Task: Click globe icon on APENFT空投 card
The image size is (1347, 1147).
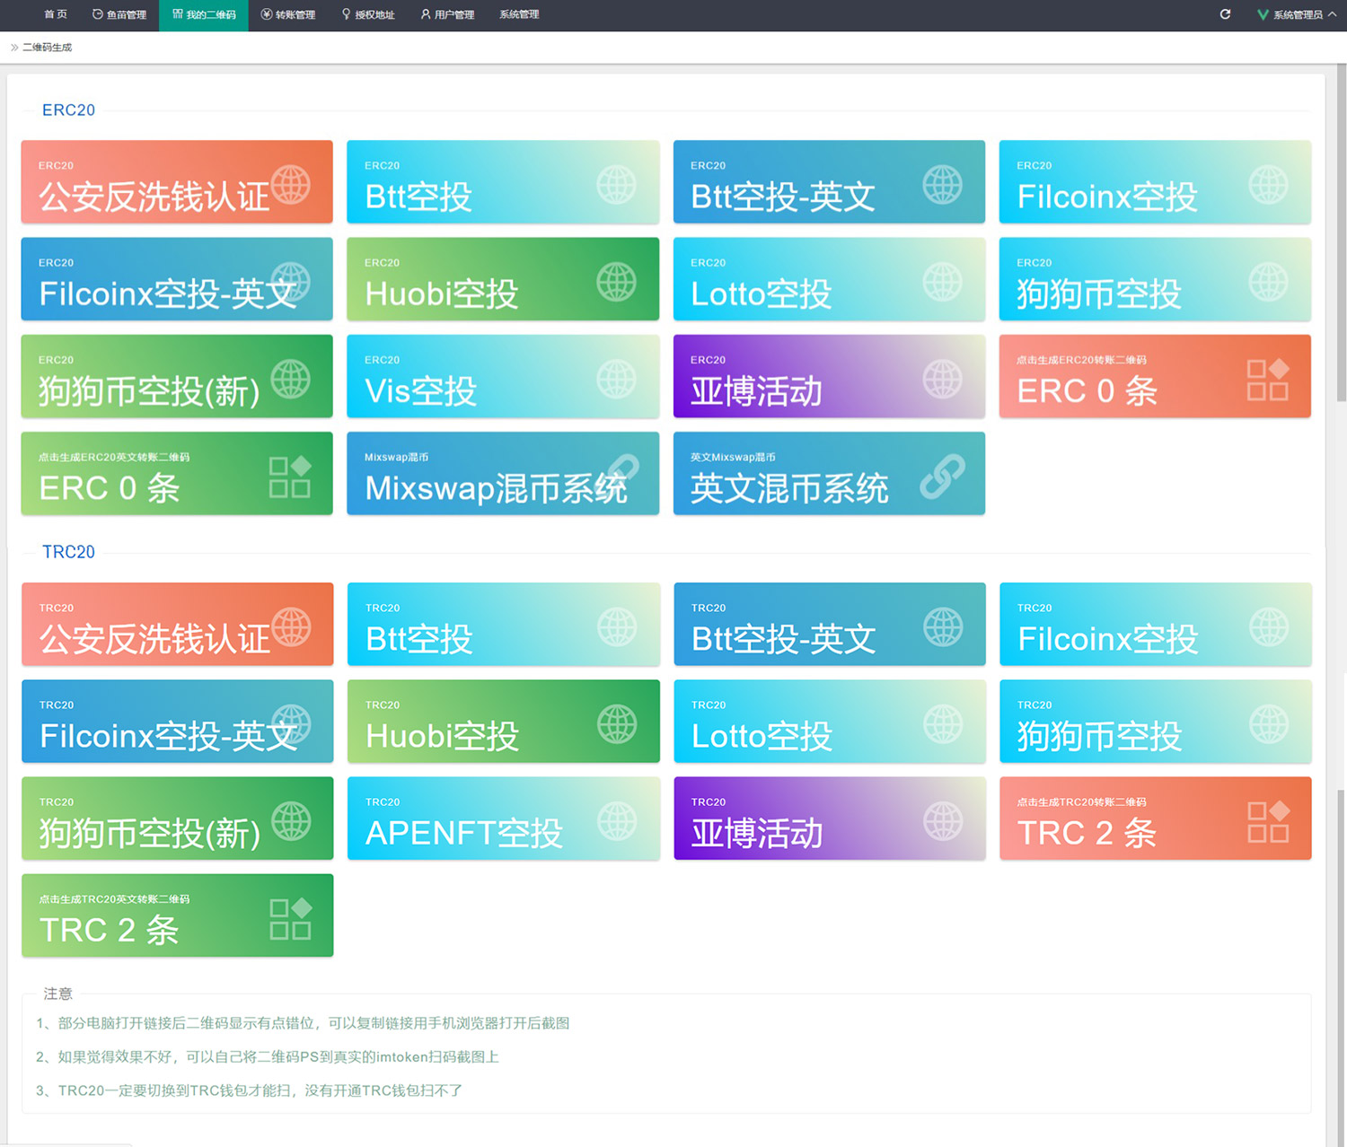Action: pos(617,821)
